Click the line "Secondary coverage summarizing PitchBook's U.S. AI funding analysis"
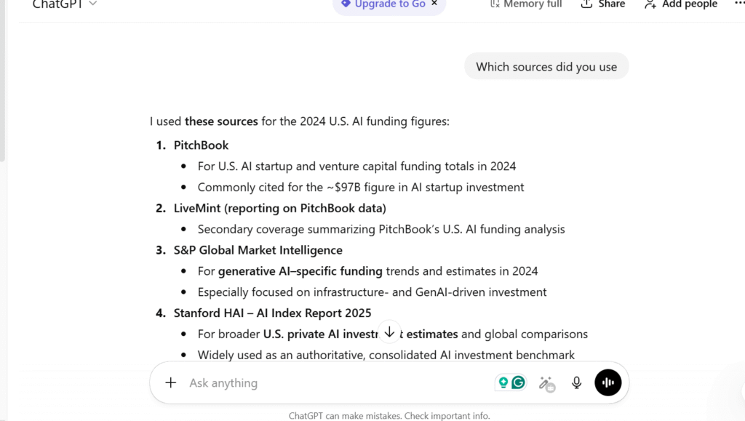Viewport: 745px width, 421px height. pyautogui.click(x=381, y=229)
